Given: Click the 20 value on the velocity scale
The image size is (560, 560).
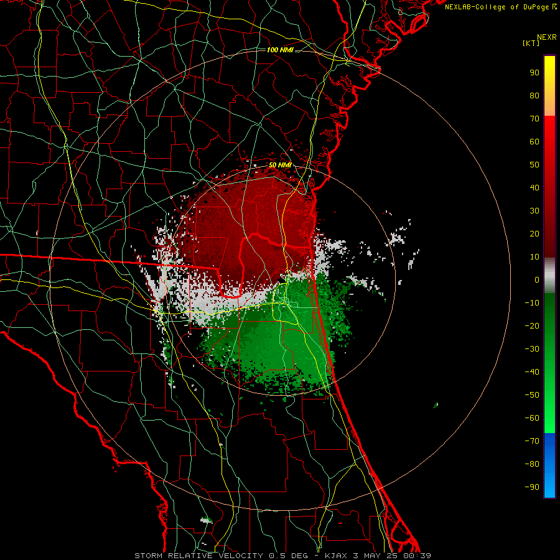Looking at the screenshot, I should (534, 234).
